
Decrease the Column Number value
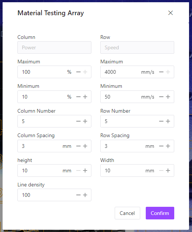[78, 121]
